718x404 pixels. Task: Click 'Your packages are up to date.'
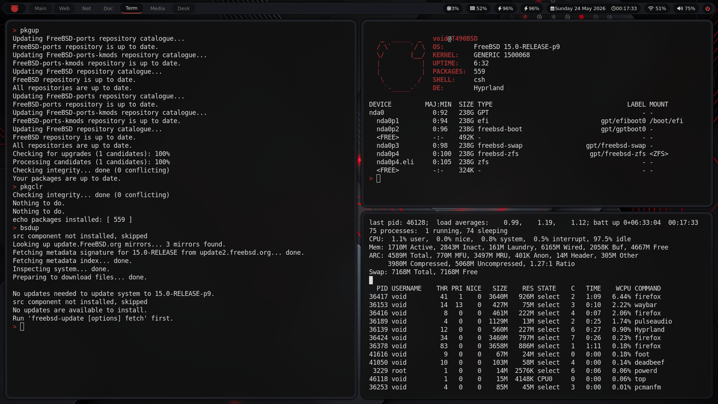coord(66,178)
